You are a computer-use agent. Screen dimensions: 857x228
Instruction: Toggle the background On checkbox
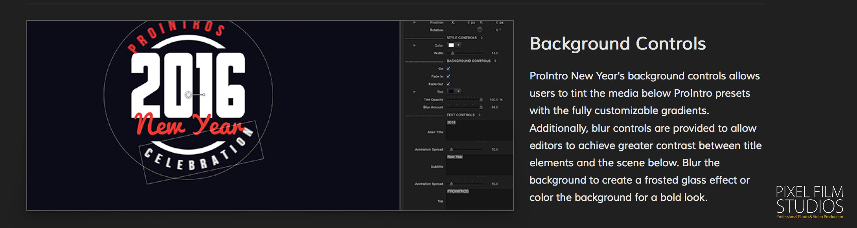pos(449,68)
